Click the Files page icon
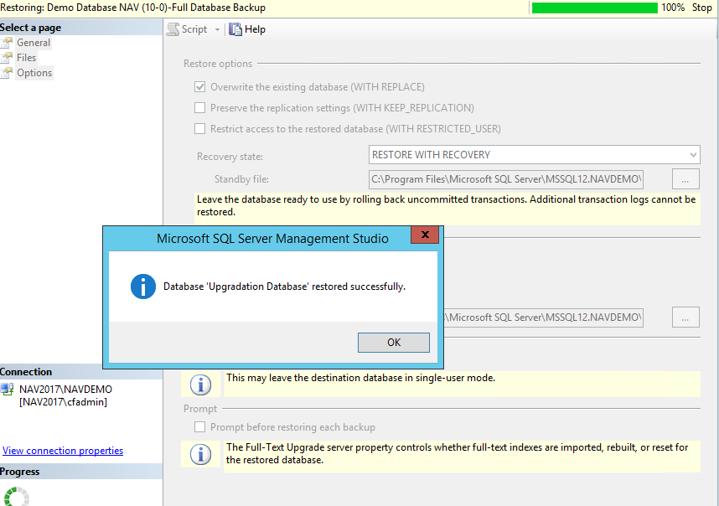719x506 pixels. point(7,58)
